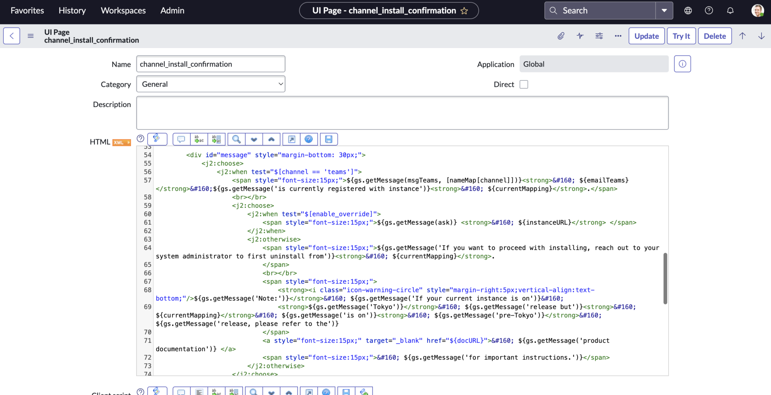Screen dimensions: 771x395
Task: Open the Workspaces menu
Action: 123,10
